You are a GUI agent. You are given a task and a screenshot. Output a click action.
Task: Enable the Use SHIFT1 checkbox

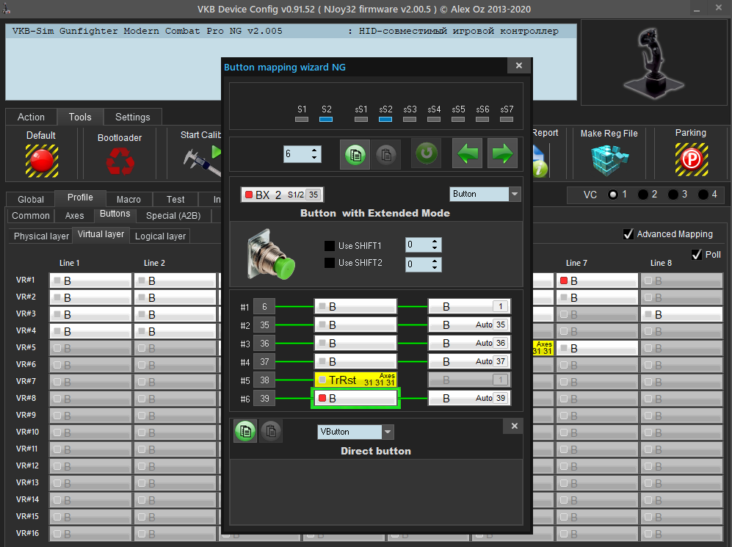click(x=330, y=245)
